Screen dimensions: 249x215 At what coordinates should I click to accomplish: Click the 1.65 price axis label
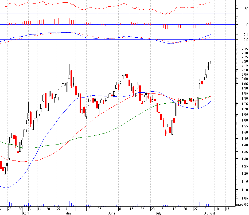tap(244, 115)
